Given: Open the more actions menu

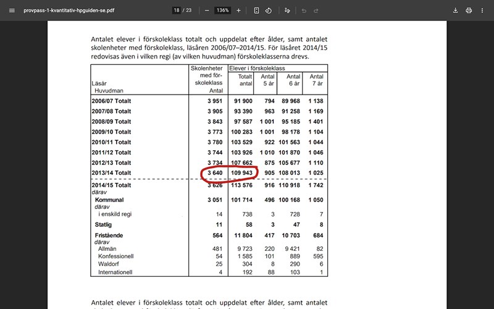Looking at the screenshot, I should 483,11.
